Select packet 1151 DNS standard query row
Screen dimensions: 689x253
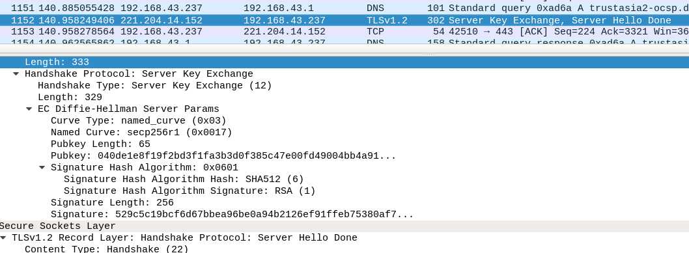344,8
